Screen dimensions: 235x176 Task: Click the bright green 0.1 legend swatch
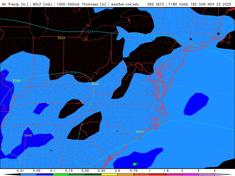tap(61, 175)
